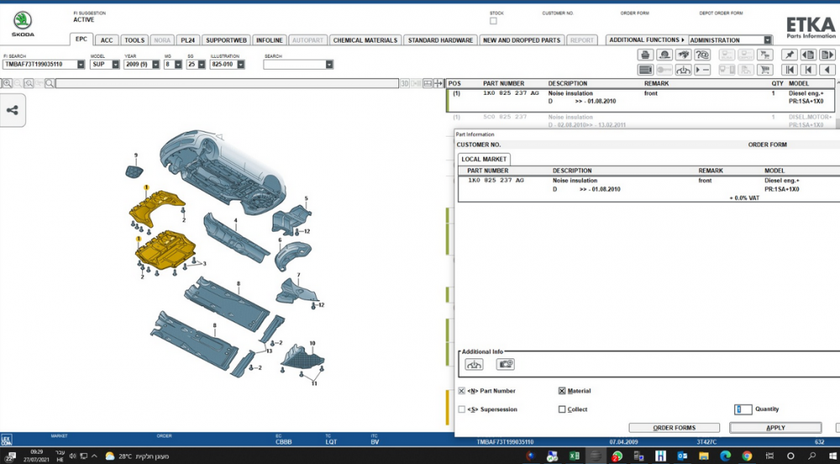Viewport: 840px width, 464px height.
Task: Open the Illustration 825-010 dropdown
Action: click(x=241, y=65)
